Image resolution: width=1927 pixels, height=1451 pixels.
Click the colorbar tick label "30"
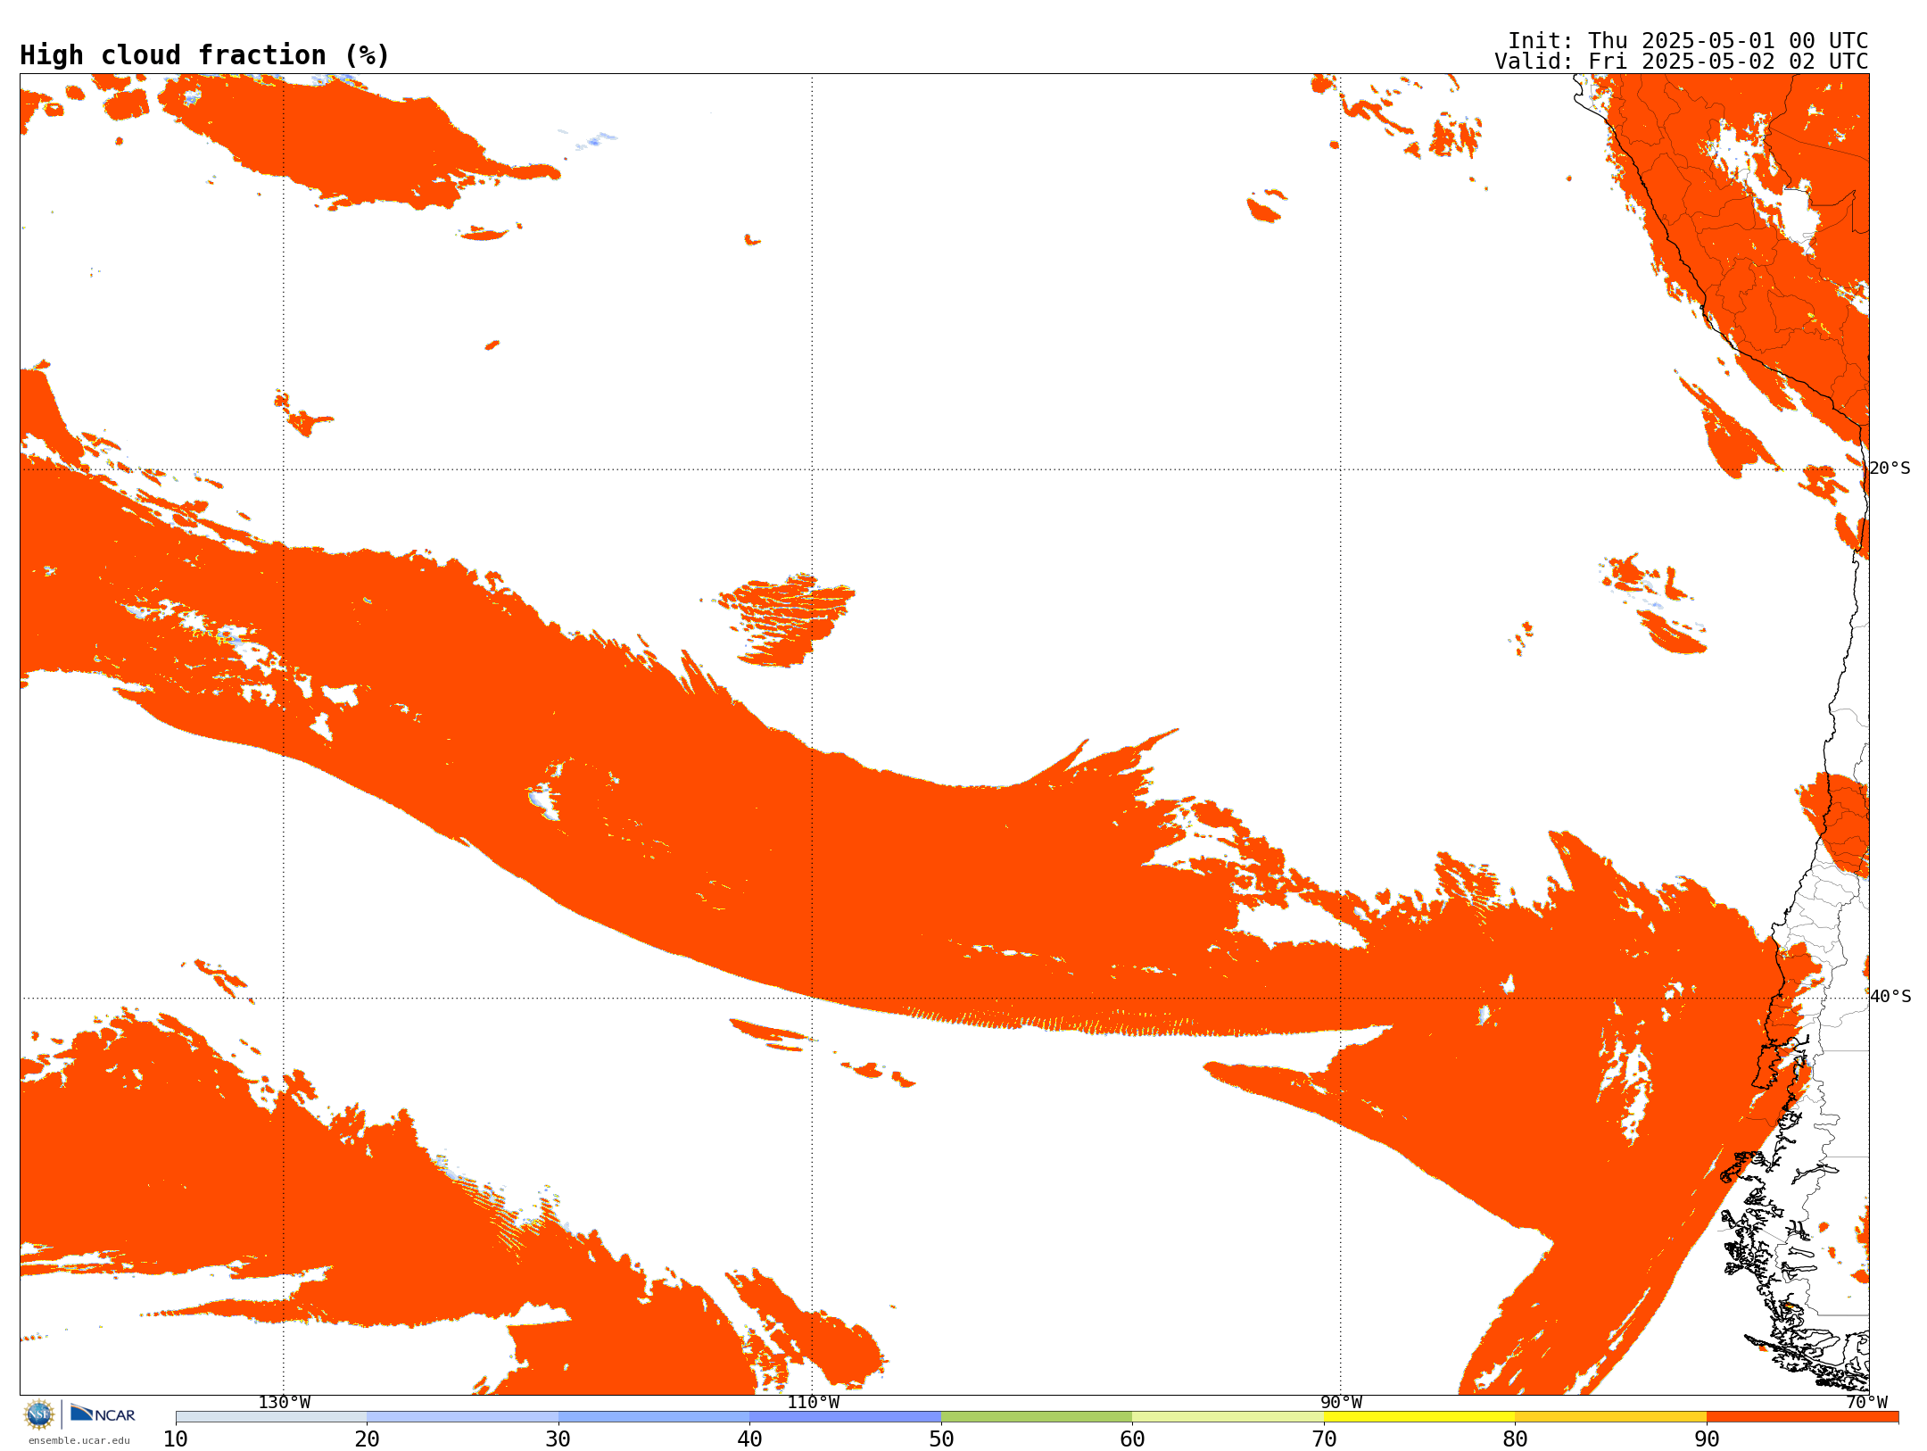[x=558, y=1439]
